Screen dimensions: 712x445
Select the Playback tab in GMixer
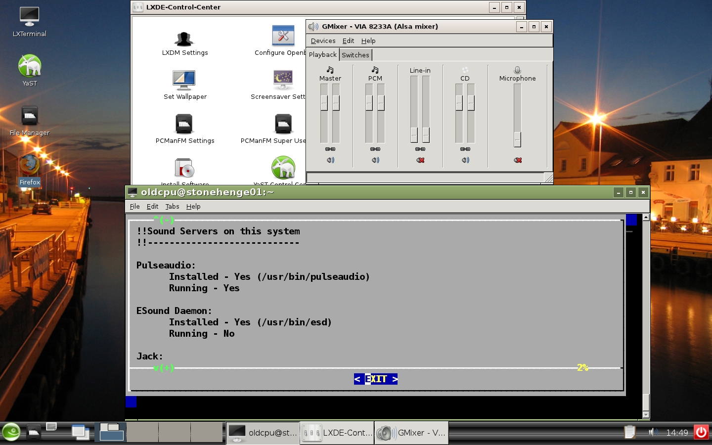pos(322,54)
